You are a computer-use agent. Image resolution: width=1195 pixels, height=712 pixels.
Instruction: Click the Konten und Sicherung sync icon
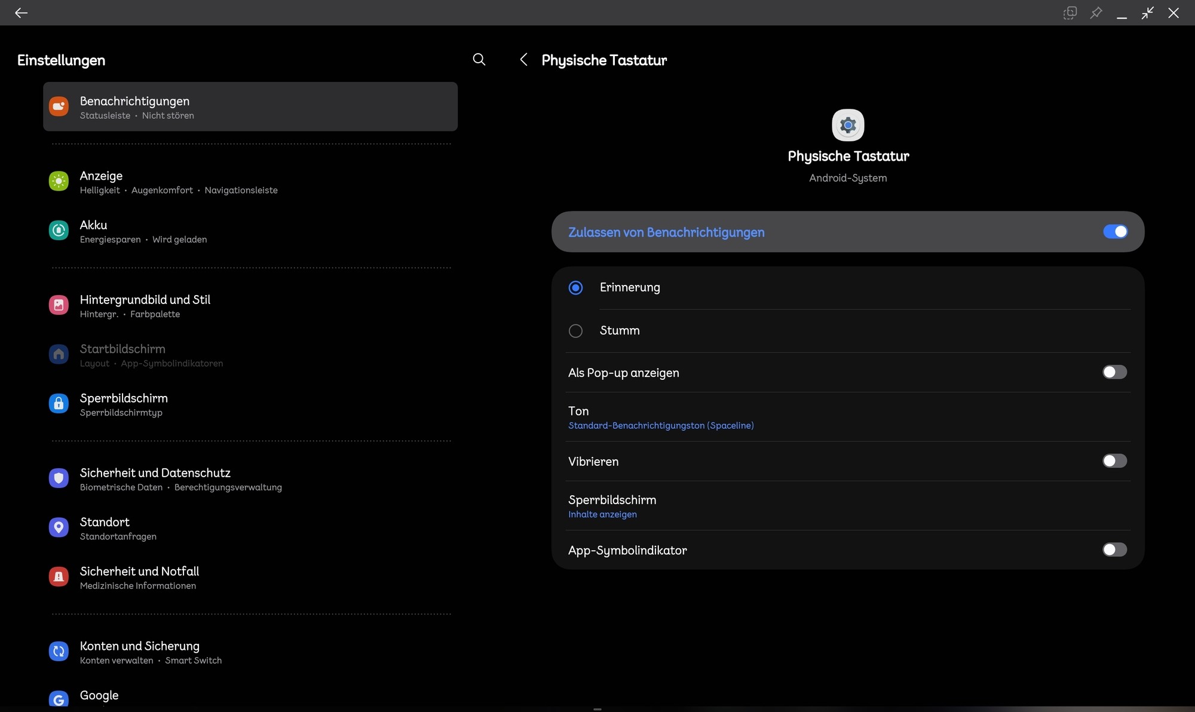[59, 651]
